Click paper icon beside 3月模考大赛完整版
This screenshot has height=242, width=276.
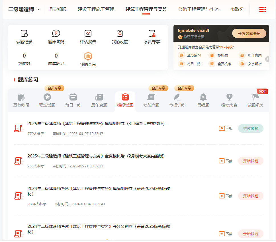(19, 128)
